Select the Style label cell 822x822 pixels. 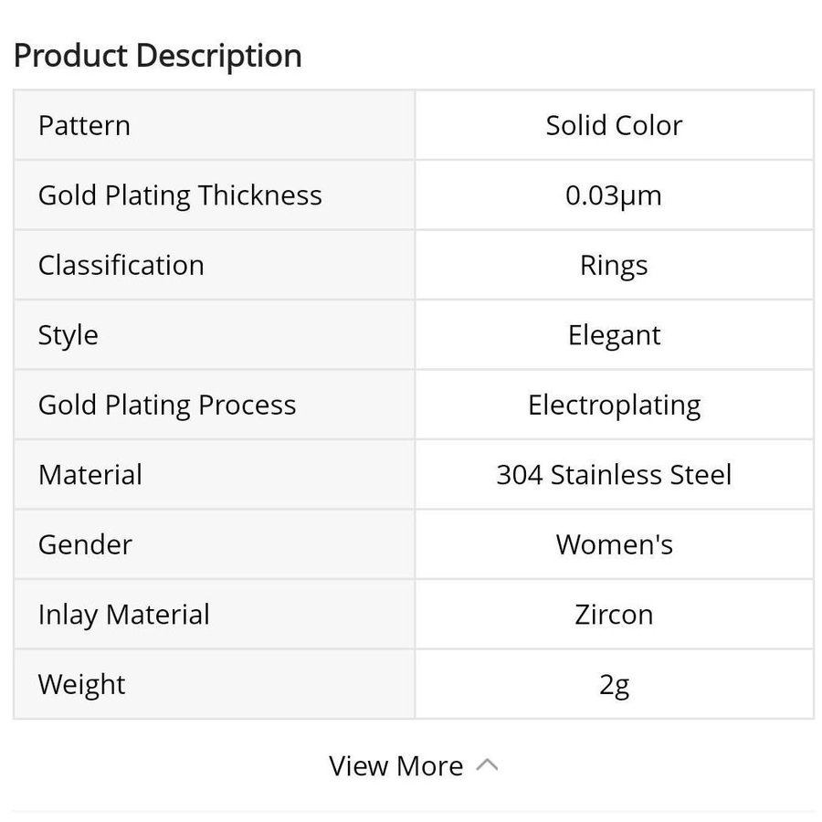click(x=68, y=335)
